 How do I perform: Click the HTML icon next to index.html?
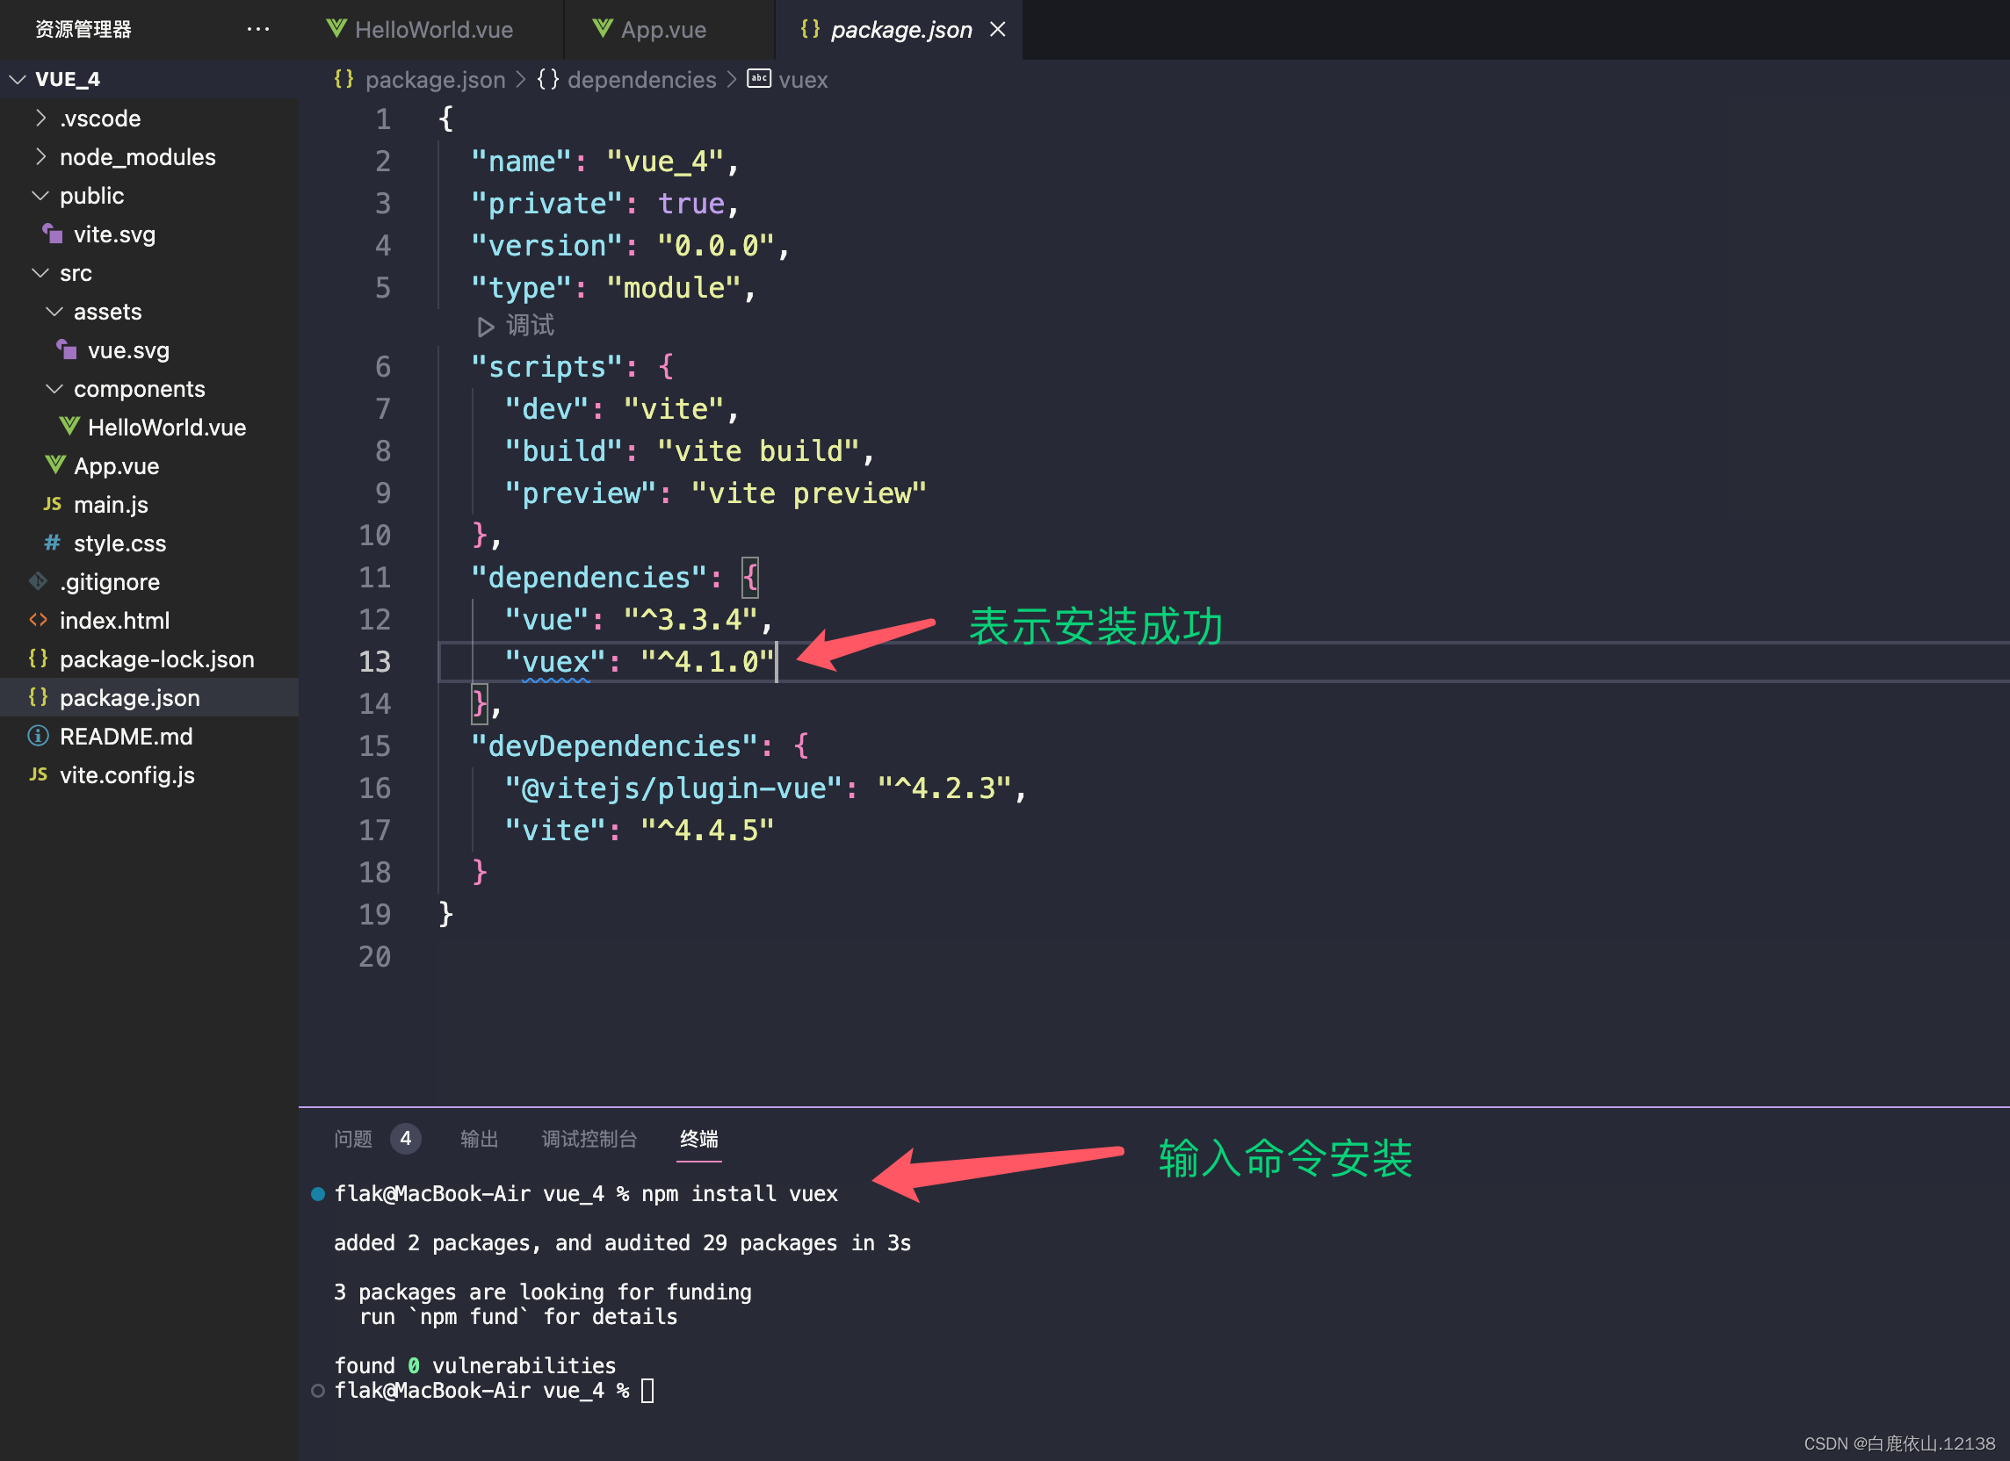point(38,620)
